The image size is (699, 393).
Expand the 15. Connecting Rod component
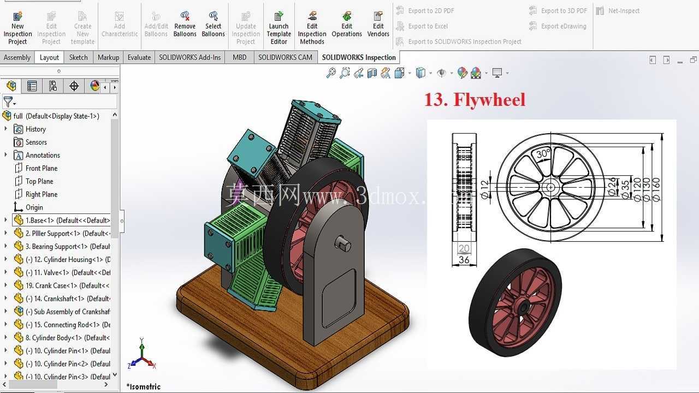click(x=6, y=325)
